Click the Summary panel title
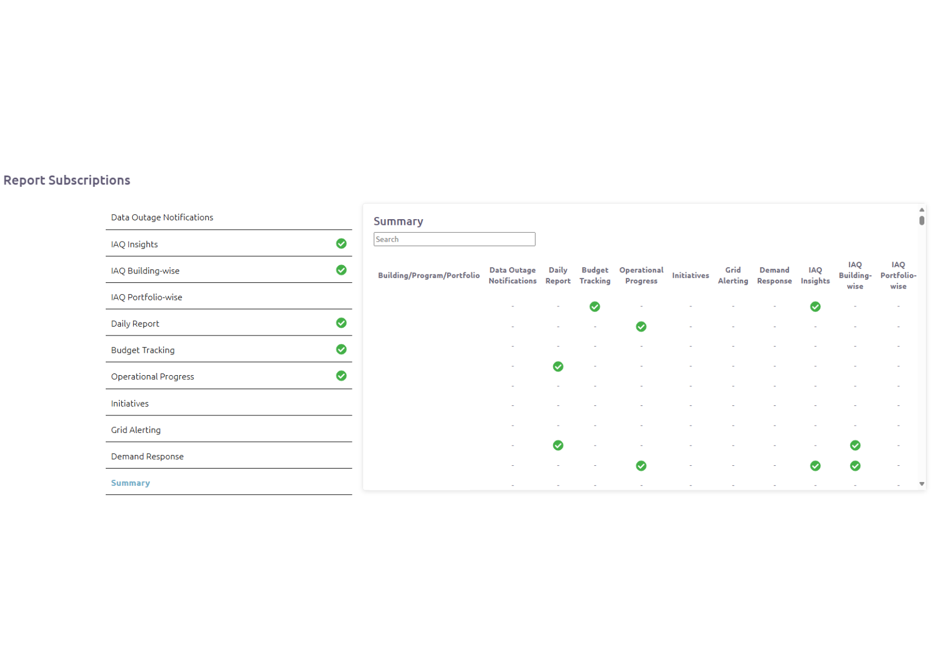 coord(398,221)
